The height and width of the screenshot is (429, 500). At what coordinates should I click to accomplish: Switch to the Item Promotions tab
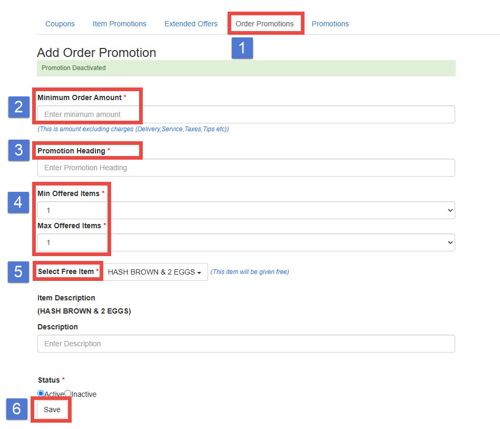pyautogui.click(x=120, y=24)
